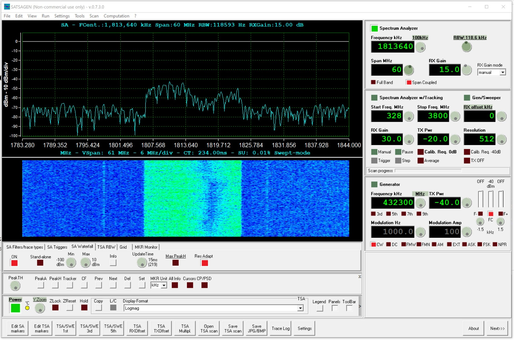The height and width of the screenshot is (340, 514).
Task: Open the Trace Log
Action: pos(281,328)
